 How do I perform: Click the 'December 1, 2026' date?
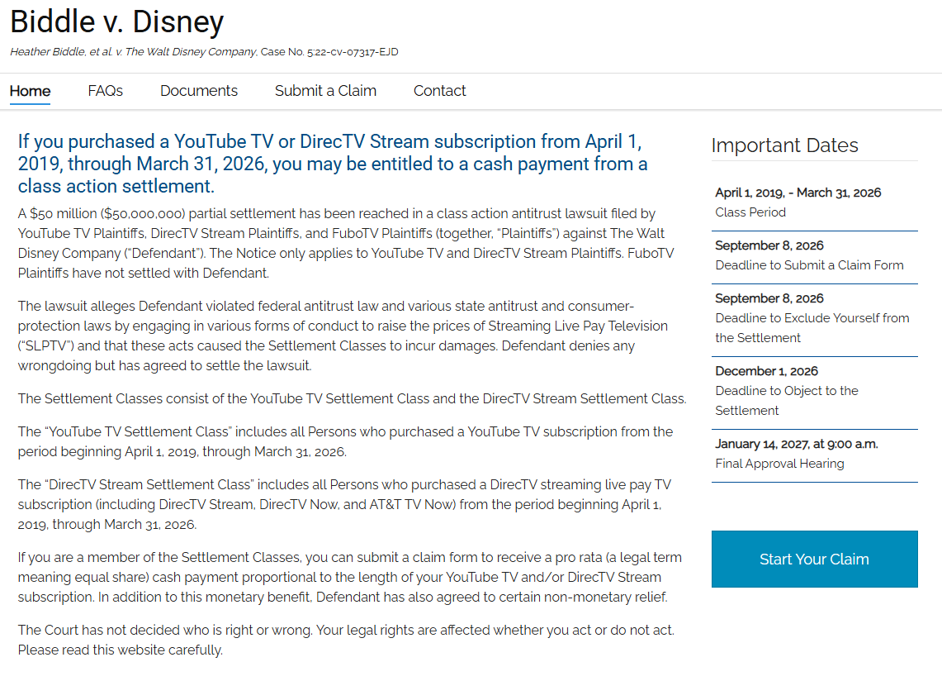pos(767,371)
